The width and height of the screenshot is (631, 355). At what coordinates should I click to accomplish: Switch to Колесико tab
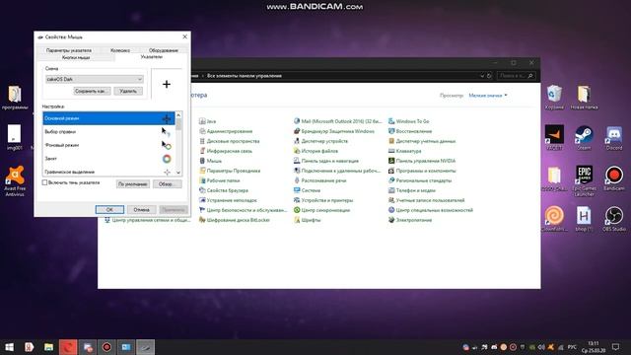click(120, 50)
